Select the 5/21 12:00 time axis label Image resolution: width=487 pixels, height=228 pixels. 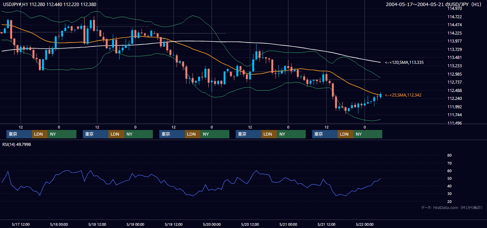(x=326, y=224)
